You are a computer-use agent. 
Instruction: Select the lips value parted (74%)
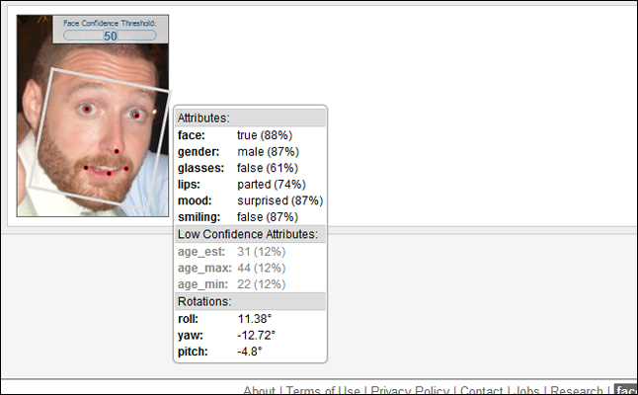[x=272, y=185]
